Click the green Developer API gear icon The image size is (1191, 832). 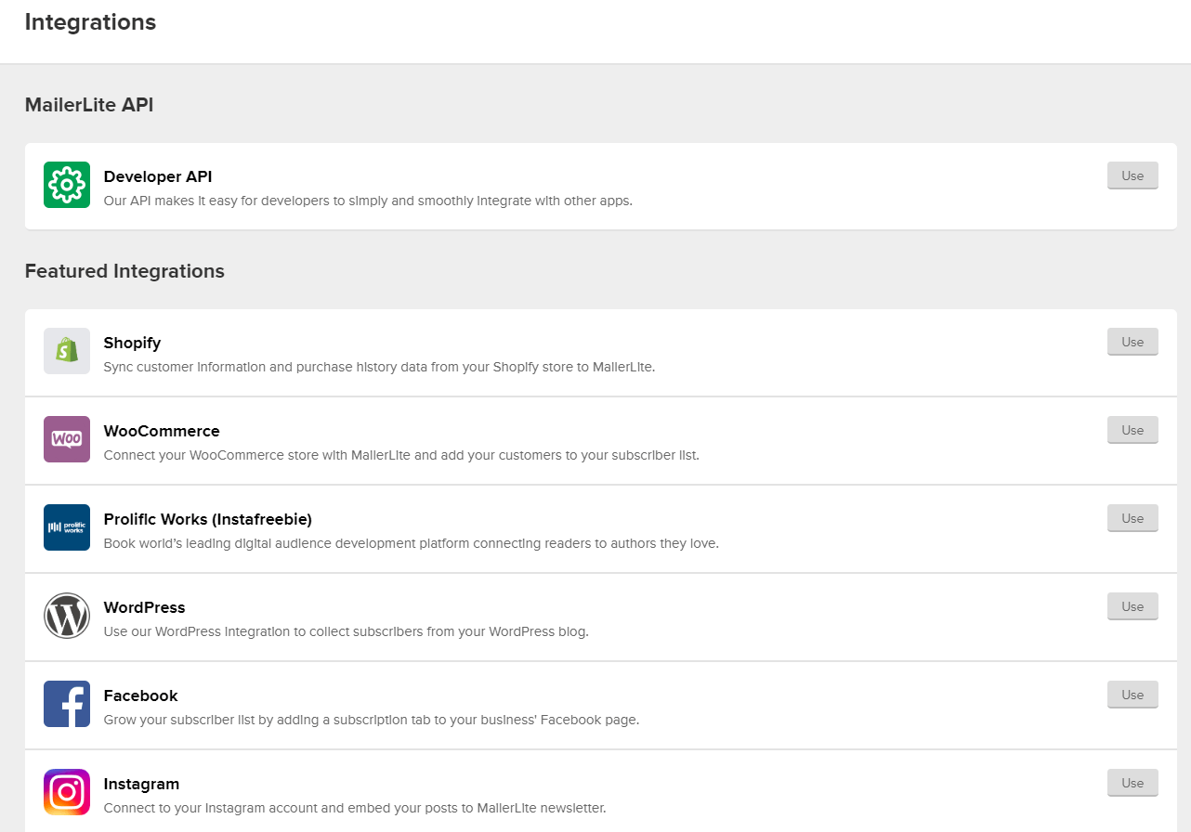pos(67,185)
